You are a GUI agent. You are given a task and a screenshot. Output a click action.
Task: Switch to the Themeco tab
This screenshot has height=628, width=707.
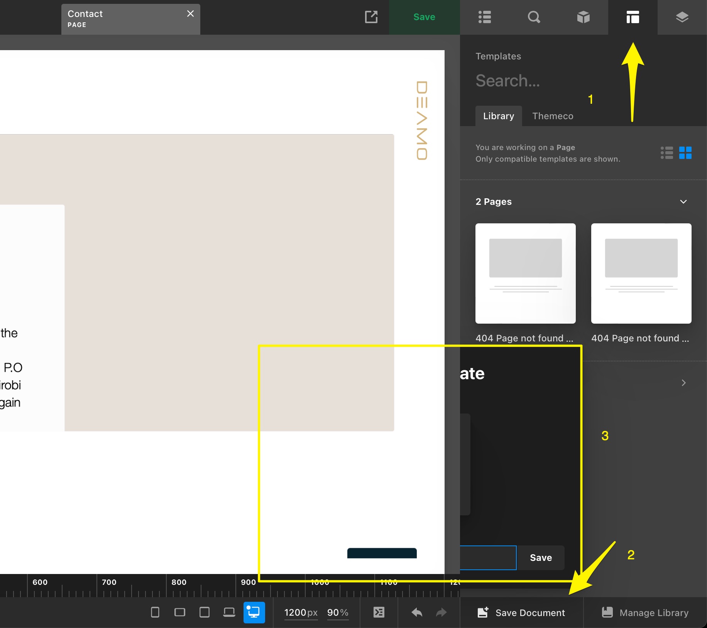(x=553, y=116)
